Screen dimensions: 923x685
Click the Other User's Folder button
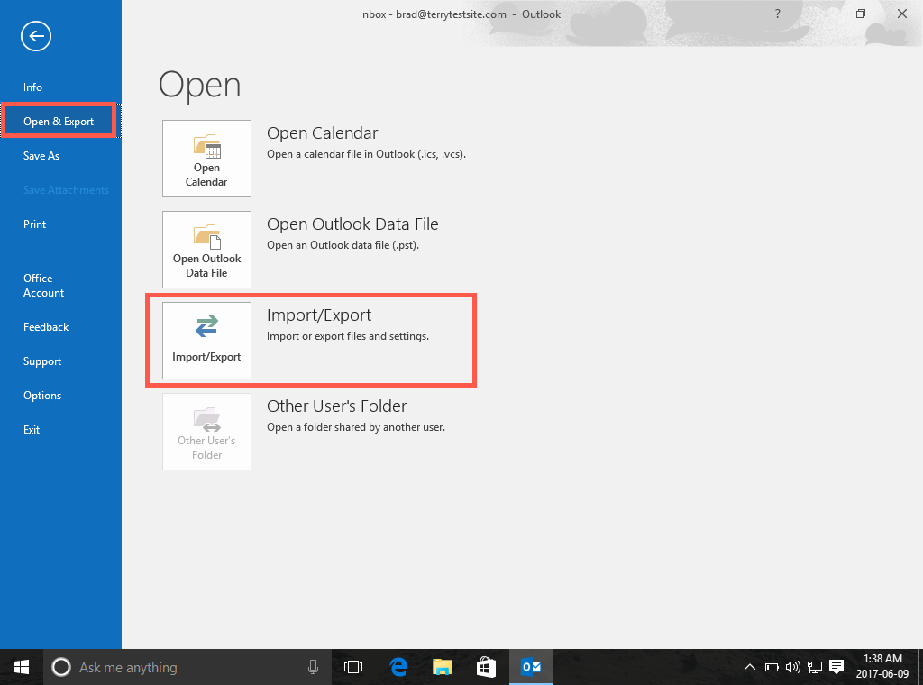tap(206, 432)
